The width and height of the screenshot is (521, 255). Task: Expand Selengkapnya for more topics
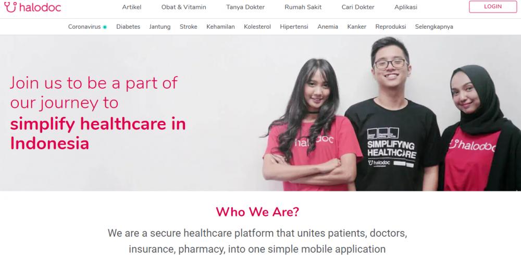(434, 27)
